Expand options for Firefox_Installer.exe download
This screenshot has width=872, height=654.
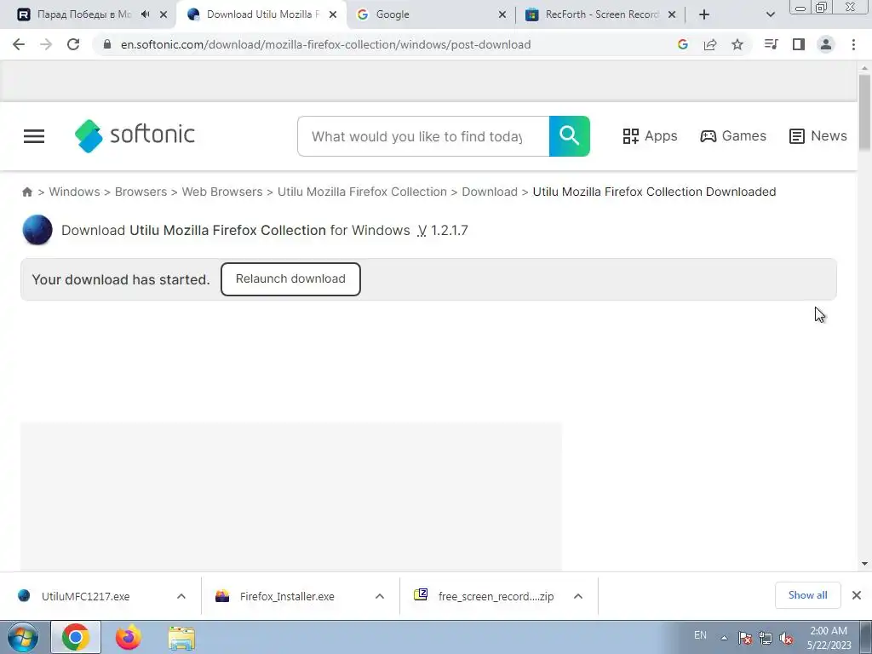pyautogui.click(x=380, y=596)
